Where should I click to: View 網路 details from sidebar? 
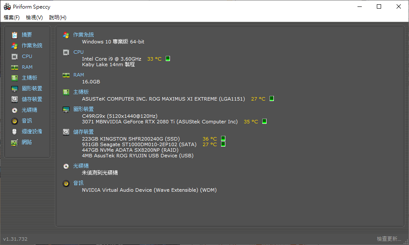pyautogui.click(x=27, y=142)
